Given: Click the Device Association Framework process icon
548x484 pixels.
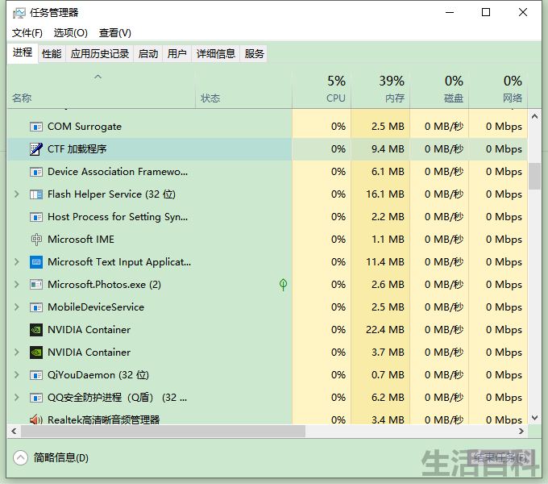Looking at the screenshot, I should [x=36, y=172].
